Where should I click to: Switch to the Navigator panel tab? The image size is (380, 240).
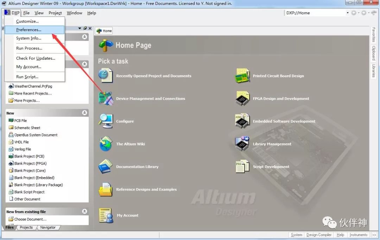pyautogui.click(x=48, y=227)
